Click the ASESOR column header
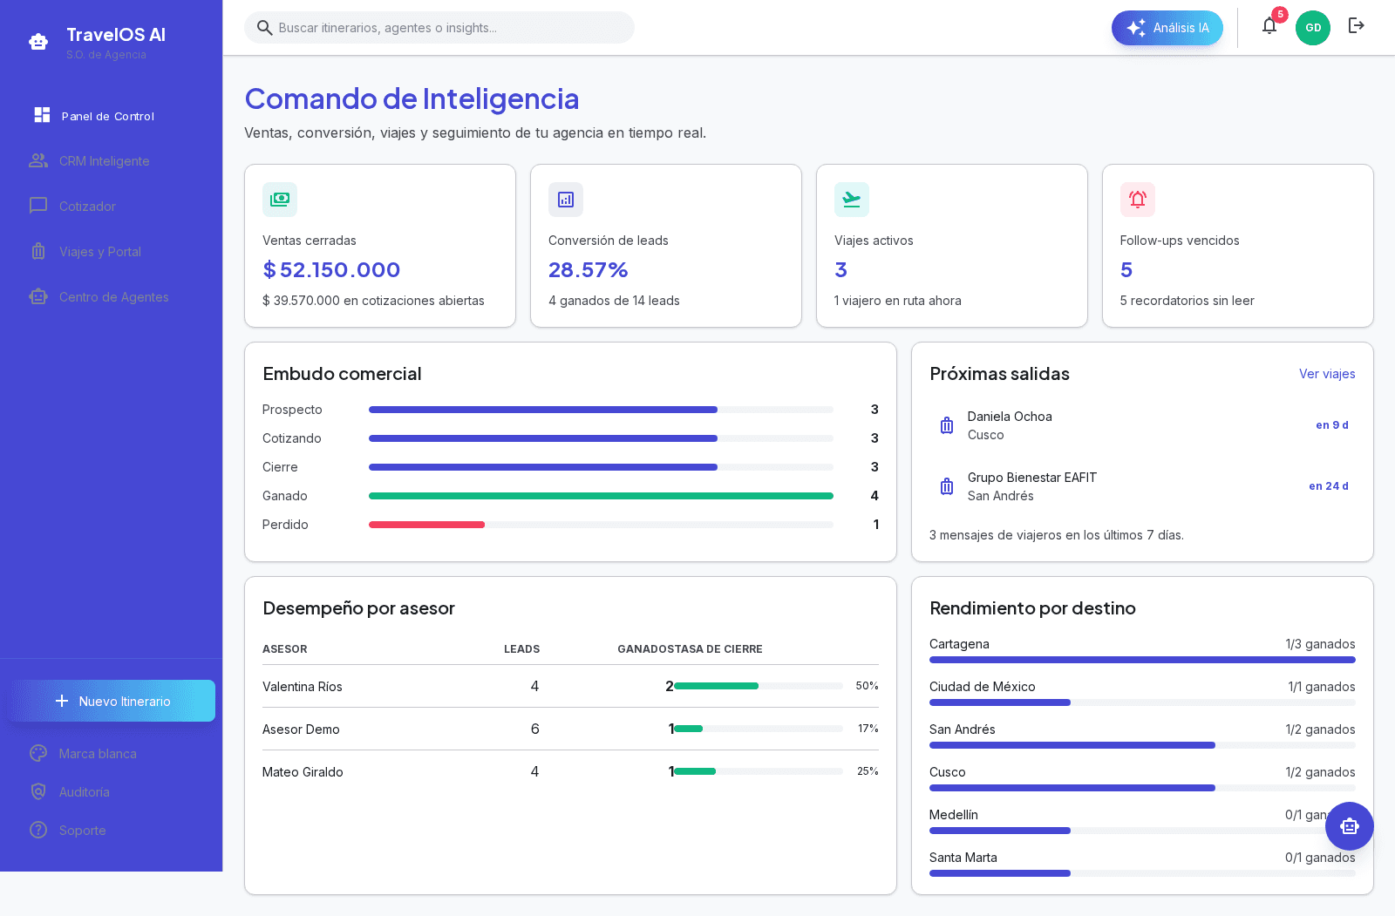This screenshot has width=1395, height=916. click(x=285, y=649)
